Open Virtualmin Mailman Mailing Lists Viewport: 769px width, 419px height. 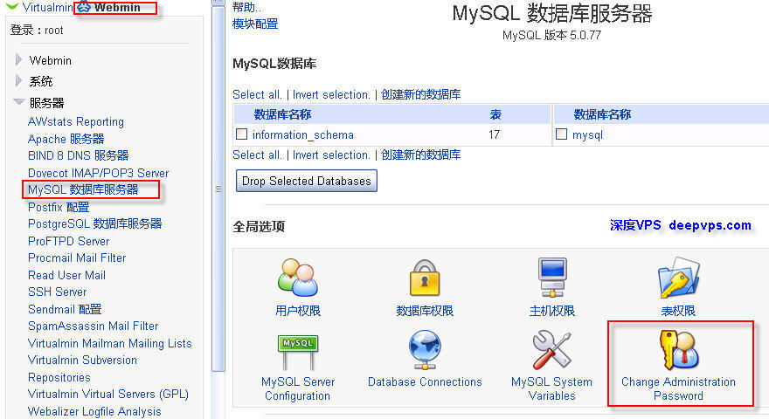(x=110, y=343)
